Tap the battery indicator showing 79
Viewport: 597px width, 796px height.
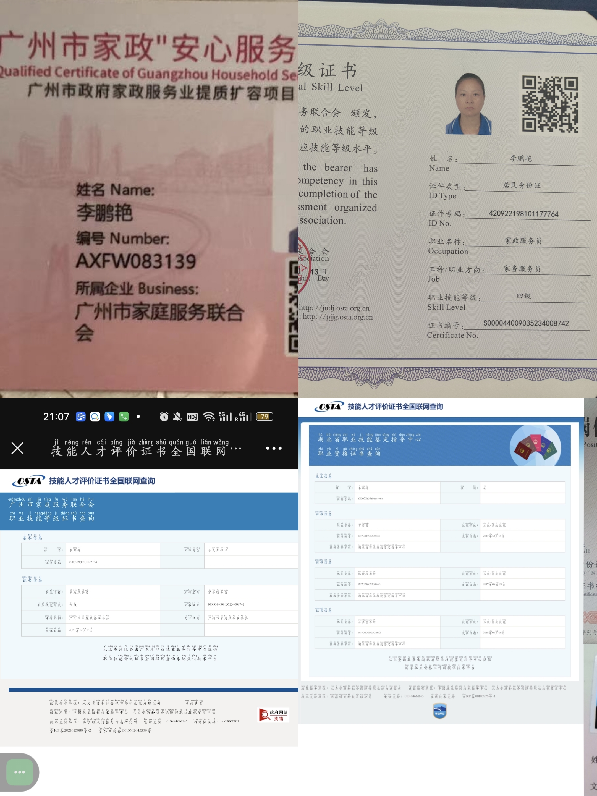pos(265,417)
